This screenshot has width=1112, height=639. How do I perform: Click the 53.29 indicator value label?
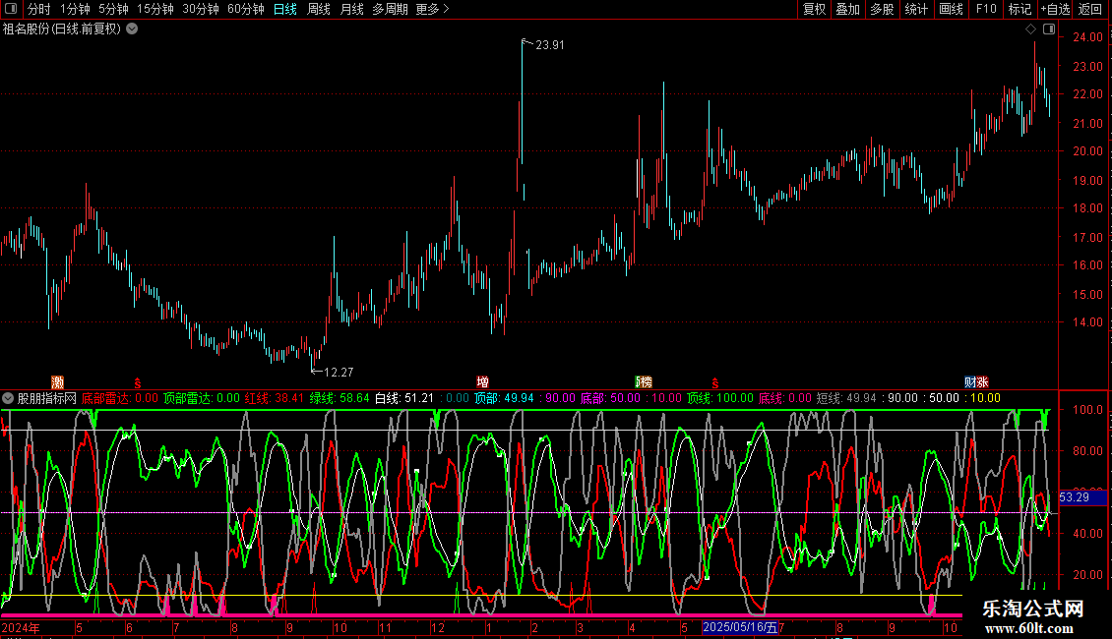(1074, 497)
